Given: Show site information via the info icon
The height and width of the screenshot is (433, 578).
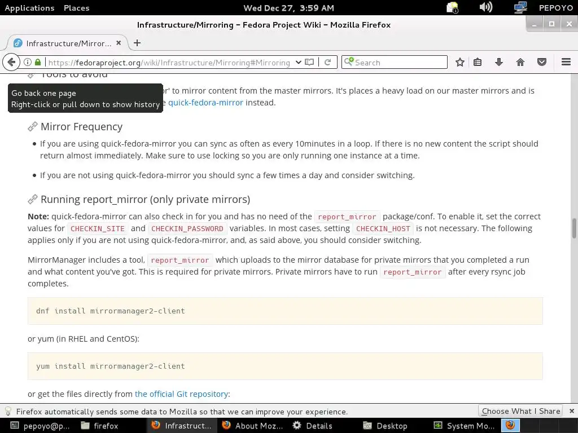Looking at the screenshot, I should click(28, 62).
